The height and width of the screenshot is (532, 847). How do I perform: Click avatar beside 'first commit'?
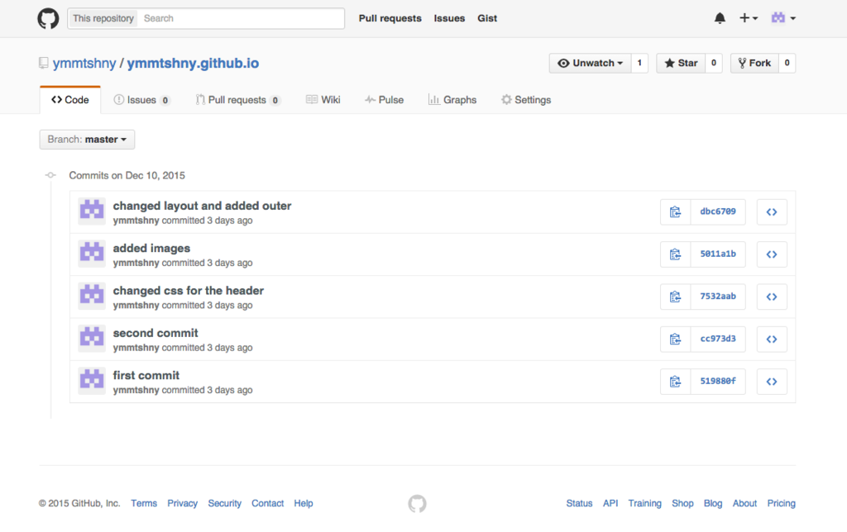(x=92, y=380)
